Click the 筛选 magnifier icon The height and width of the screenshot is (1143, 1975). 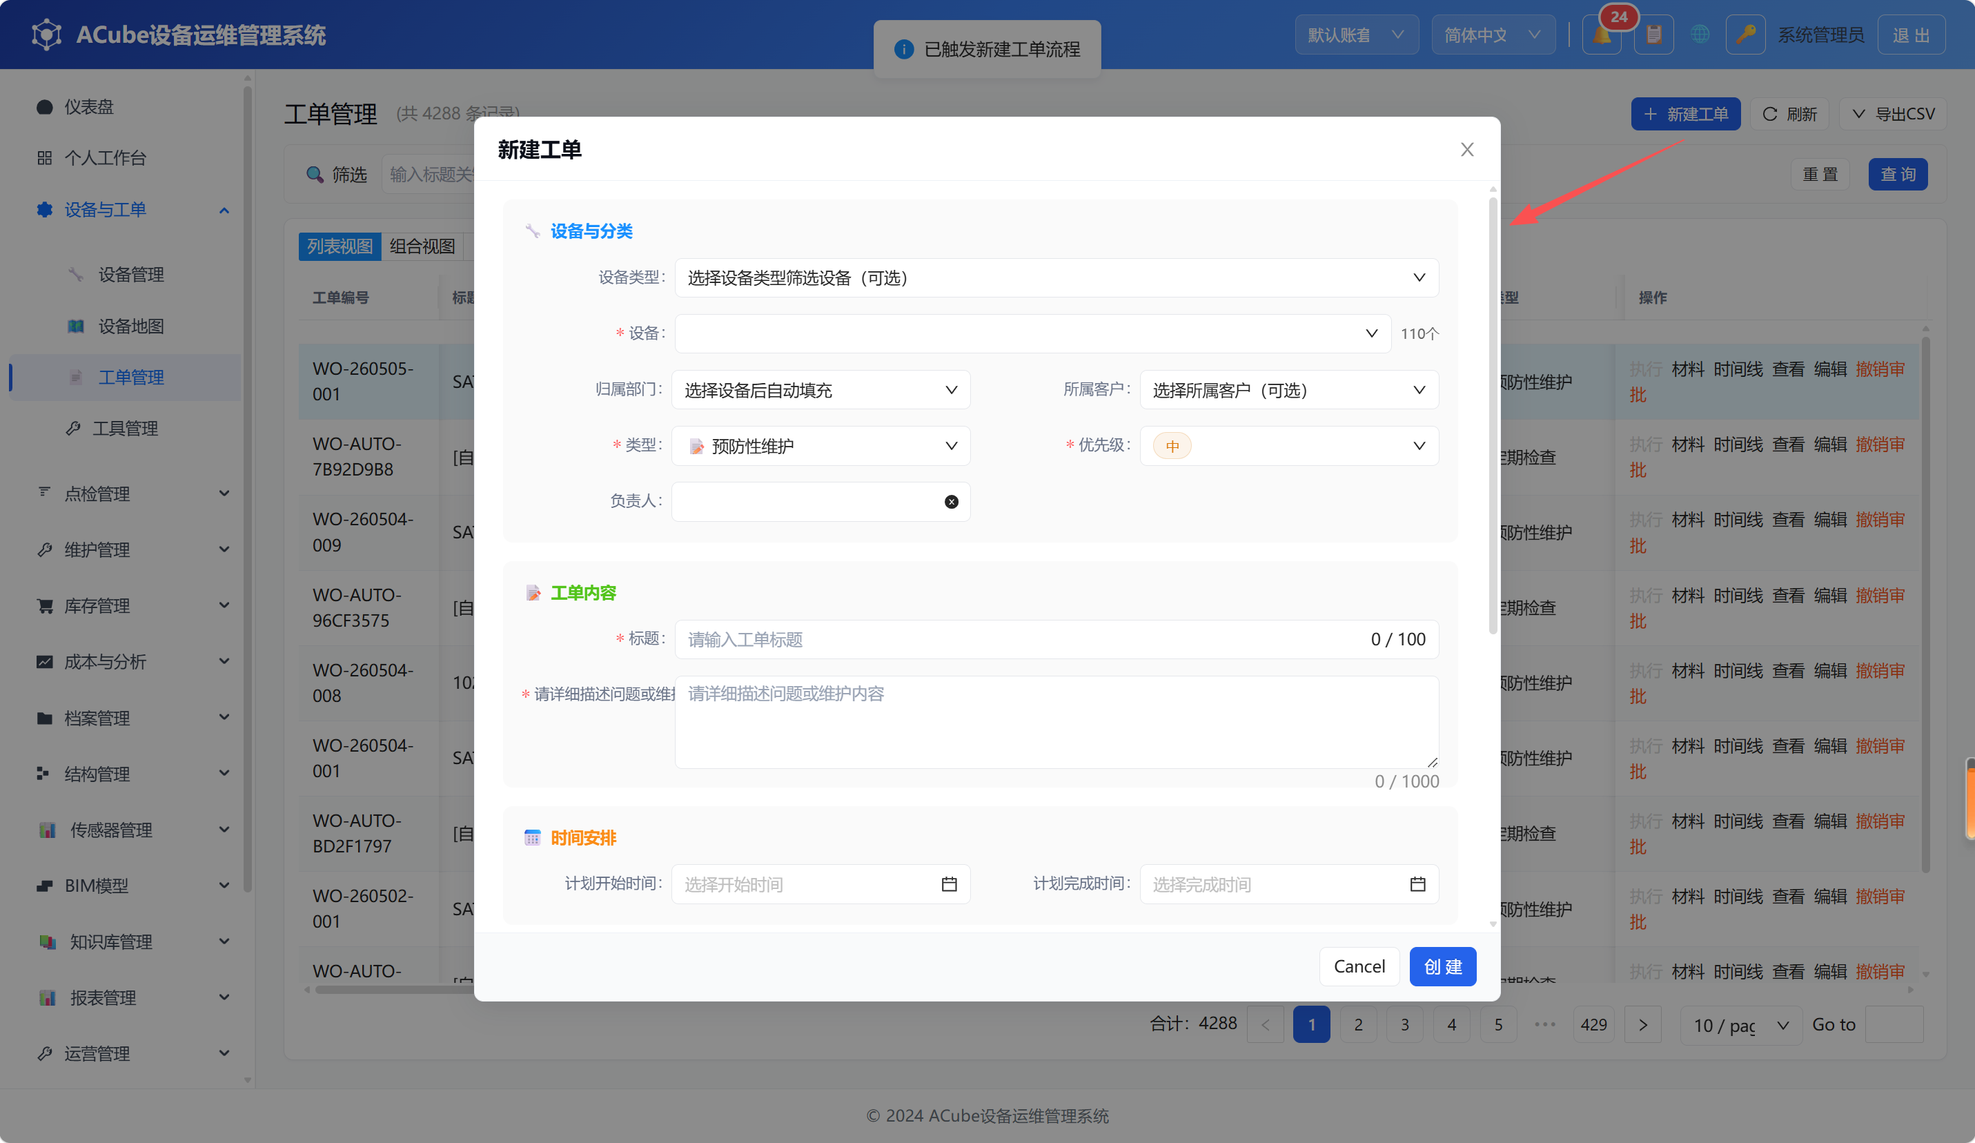(315, 174)
